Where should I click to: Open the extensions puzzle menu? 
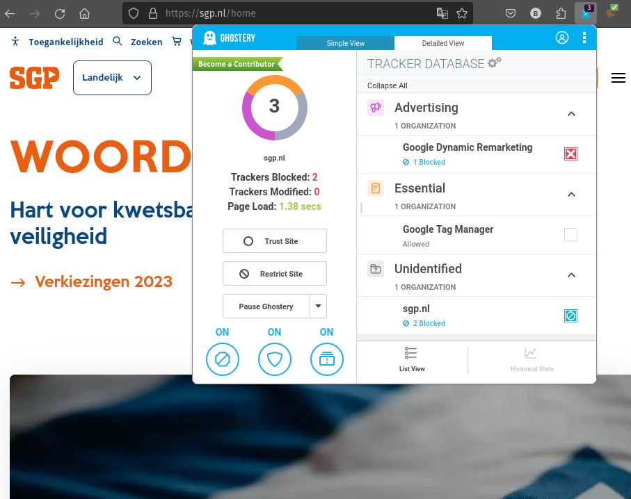click(561, 14)
